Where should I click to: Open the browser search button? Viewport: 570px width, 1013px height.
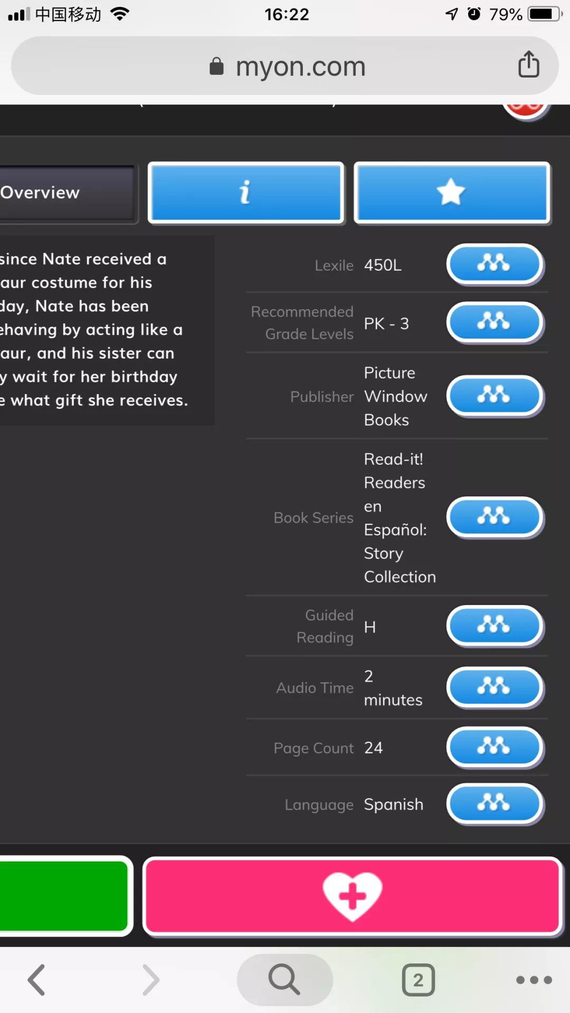[x=285, y=980]
